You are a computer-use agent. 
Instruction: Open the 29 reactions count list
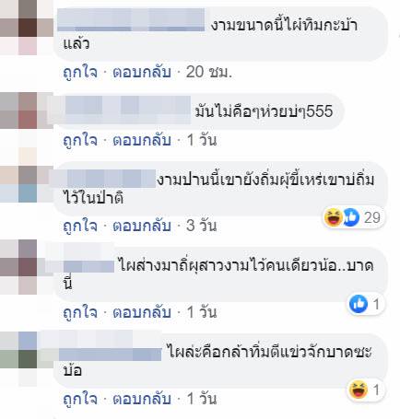[372, 217]
